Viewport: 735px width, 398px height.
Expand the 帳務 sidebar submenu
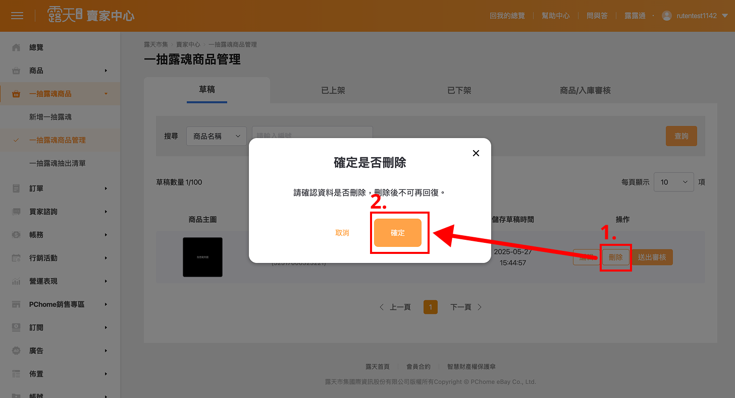[x=106, y=235]
